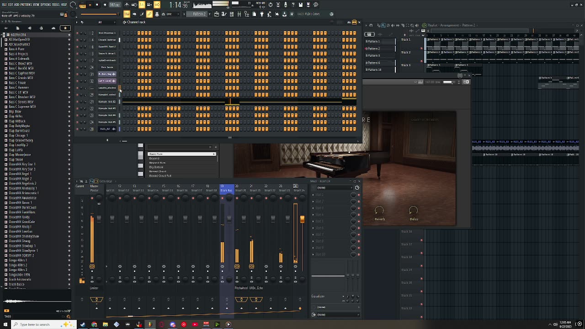Screen dimensions: 585x329
Task: Pause playback in the transport bar
Action: [x=90, y=5]
